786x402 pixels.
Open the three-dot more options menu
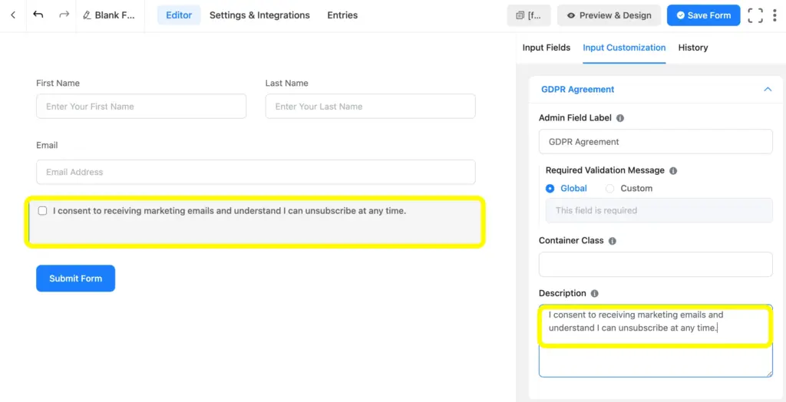click(775, 15)
